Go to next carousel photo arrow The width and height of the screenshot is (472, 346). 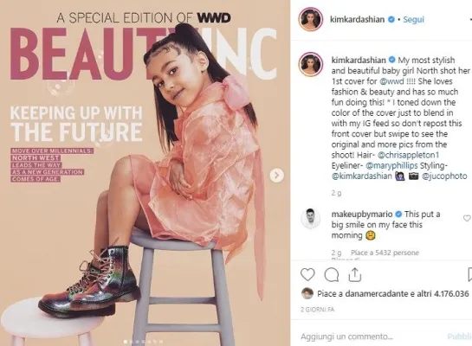click(x=276, y=176)
